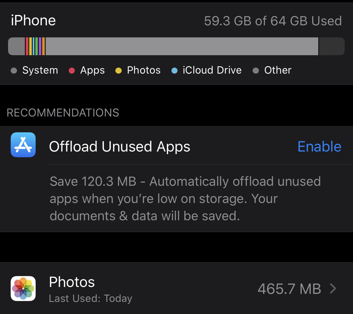This screenshot has height=314, width=353.
Task: Click the orange segment in the storage bar
Action: pyautogui.click(x=43, y=46)
